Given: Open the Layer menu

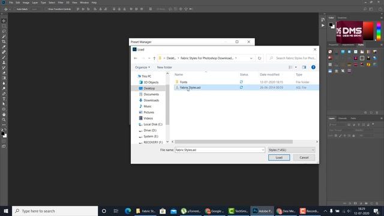Looking at the screenshot, I should (x=35, y=2).
